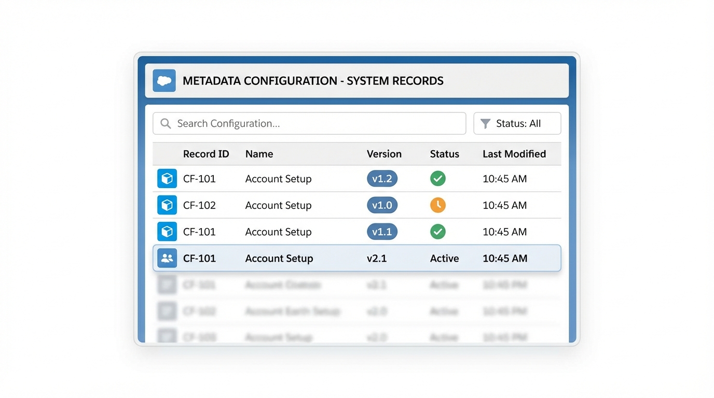The image size is (714, 398).
Task: Toggle the pending status indicator for CF-102
Action: [x=437, y=205]
